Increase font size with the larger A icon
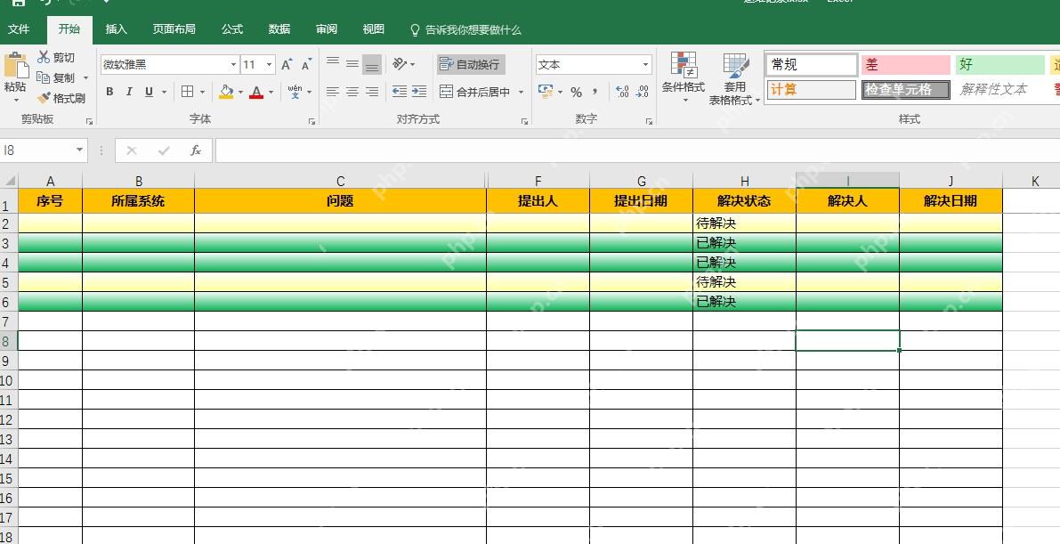This screenshot has height=544, width=1060. (x=287, y=64)
